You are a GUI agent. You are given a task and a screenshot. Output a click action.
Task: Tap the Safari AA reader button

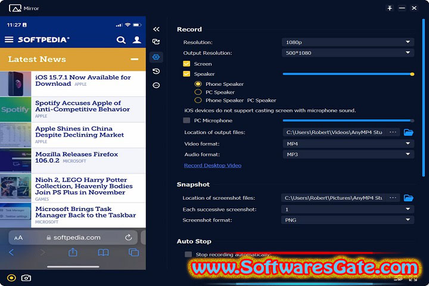point(18,238)
